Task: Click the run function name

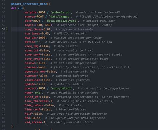Action: [20, 8]
